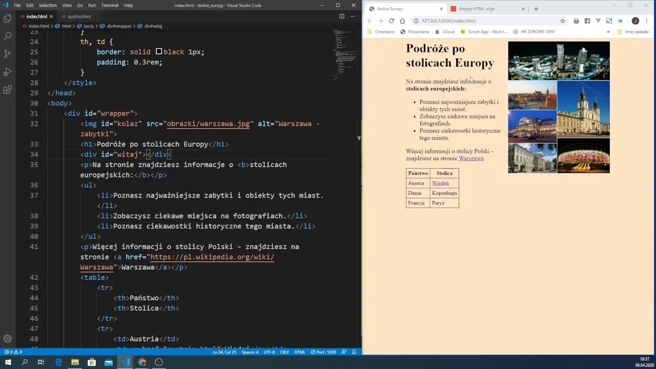Viewport: 656px width, 369px height.
Task: Close the index.html editor tab
Action: tap(51, 16)
